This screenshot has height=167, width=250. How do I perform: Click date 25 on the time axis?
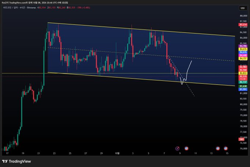(70, 153)
